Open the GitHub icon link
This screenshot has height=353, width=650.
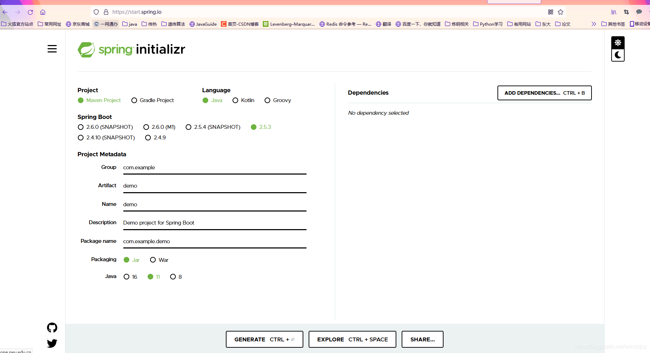point(52,328)
